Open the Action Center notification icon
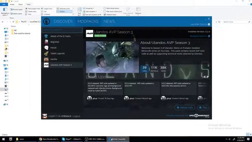Viewport: 252px width, 142px height. point(248,139)
